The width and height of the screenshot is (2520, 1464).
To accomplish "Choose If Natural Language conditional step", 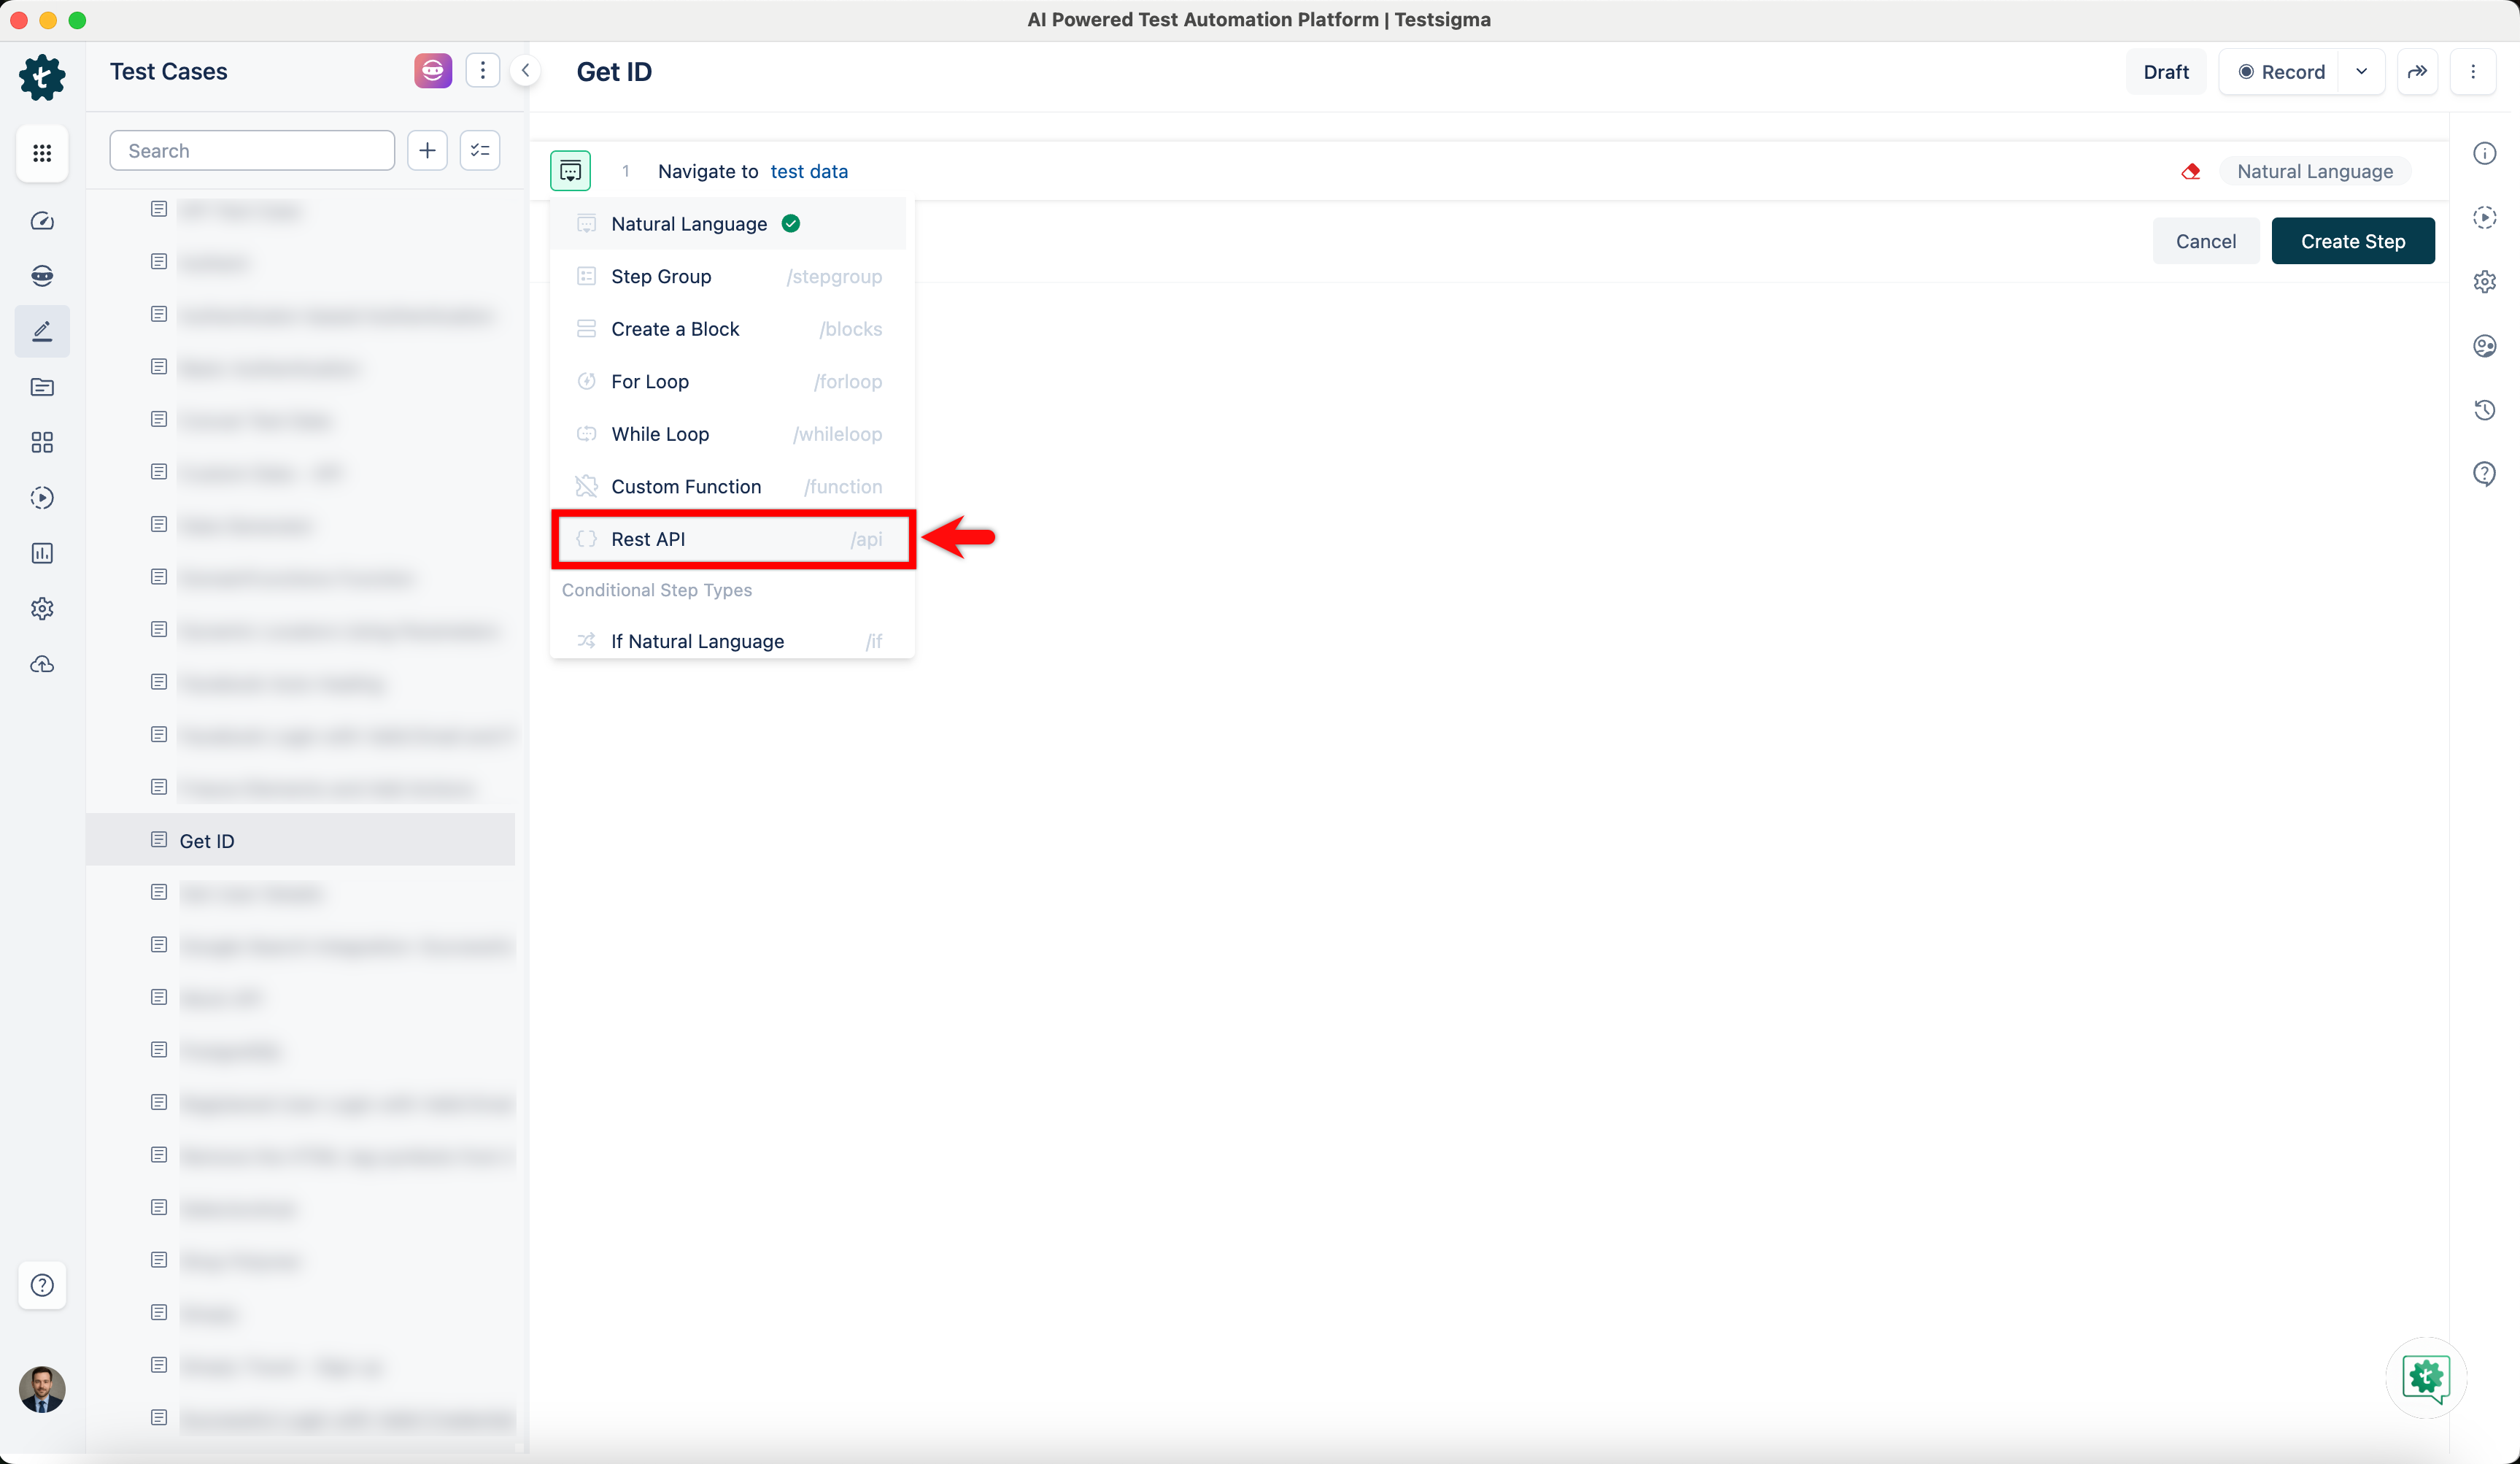I will [x=697, y=641].
